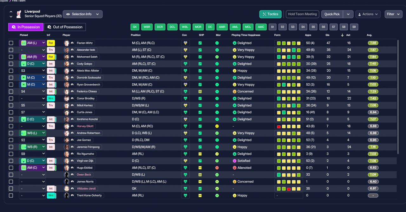Viewport: 406px width, 212px height.
Task: Switch to the Out of Possession tab
Action: coord(65,27)
